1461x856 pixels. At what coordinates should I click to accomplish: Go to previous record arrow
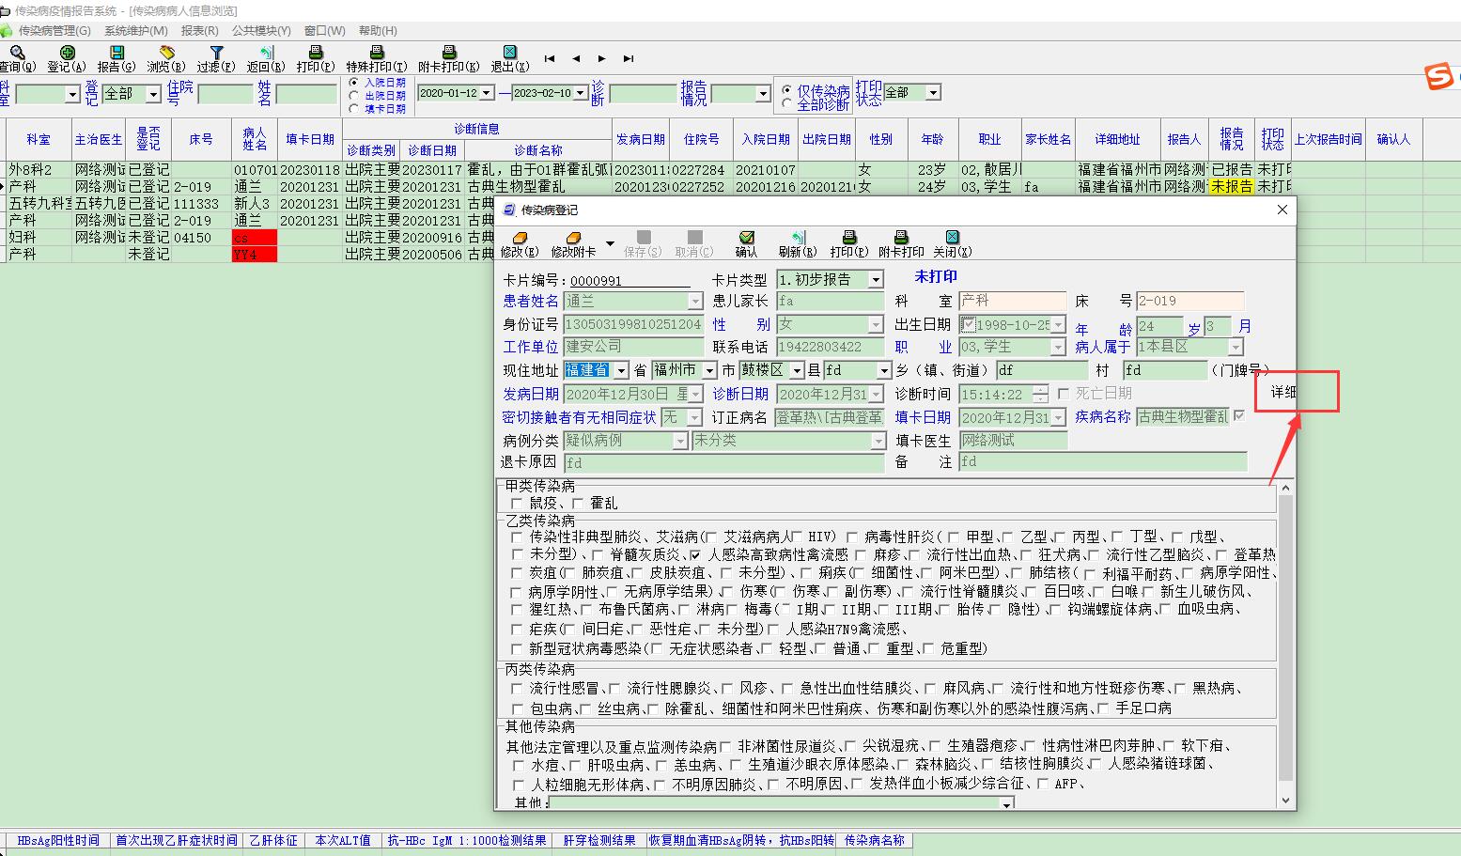coord(576,58)
